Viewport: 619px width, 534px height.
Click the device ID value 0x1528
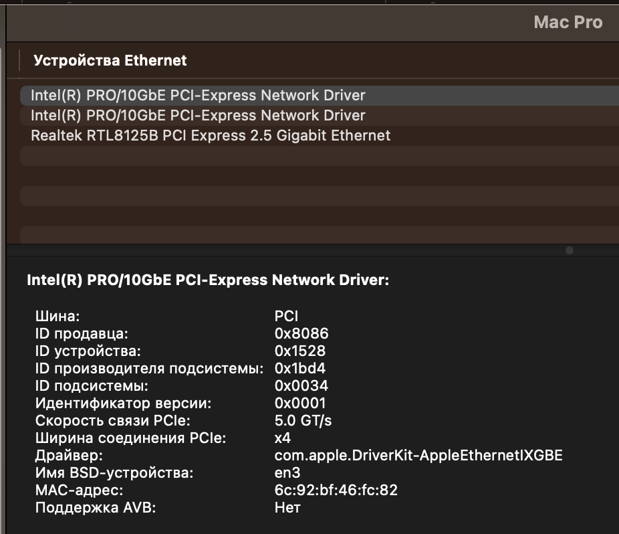coord(300,351)
